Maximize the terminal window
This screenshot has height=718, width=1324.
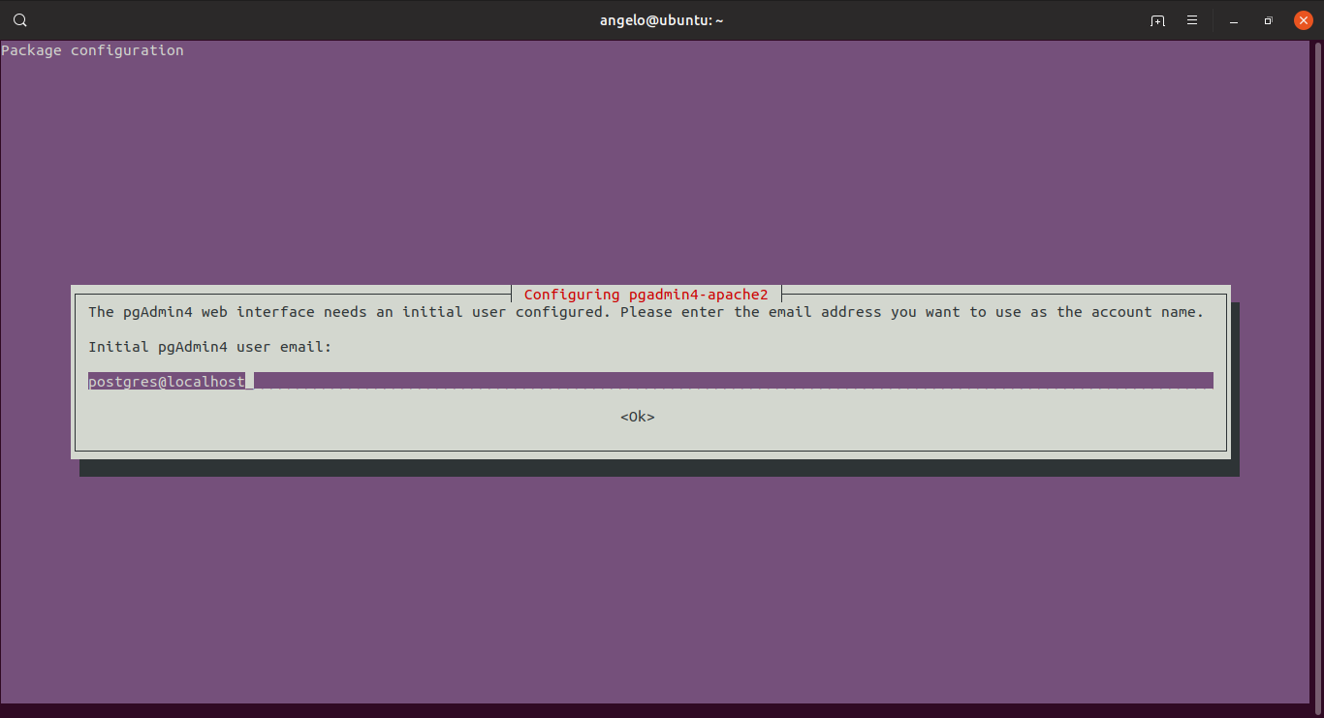1269,20
